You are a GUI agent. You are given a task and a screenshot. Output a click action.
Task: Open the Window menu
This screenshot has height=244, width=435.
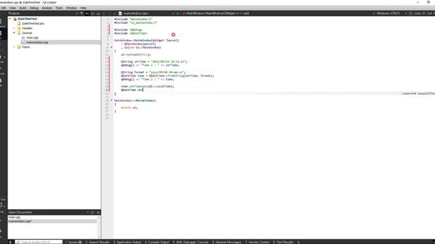(71, 8)
